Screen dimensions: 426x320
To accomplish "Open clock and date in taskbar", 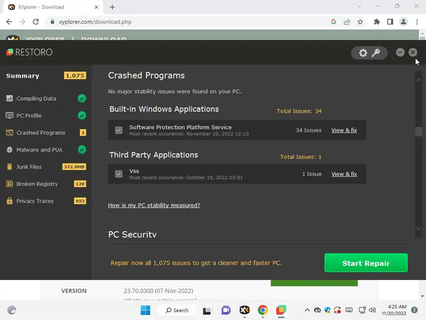I will pyautogui.click(x=394, y=310).
